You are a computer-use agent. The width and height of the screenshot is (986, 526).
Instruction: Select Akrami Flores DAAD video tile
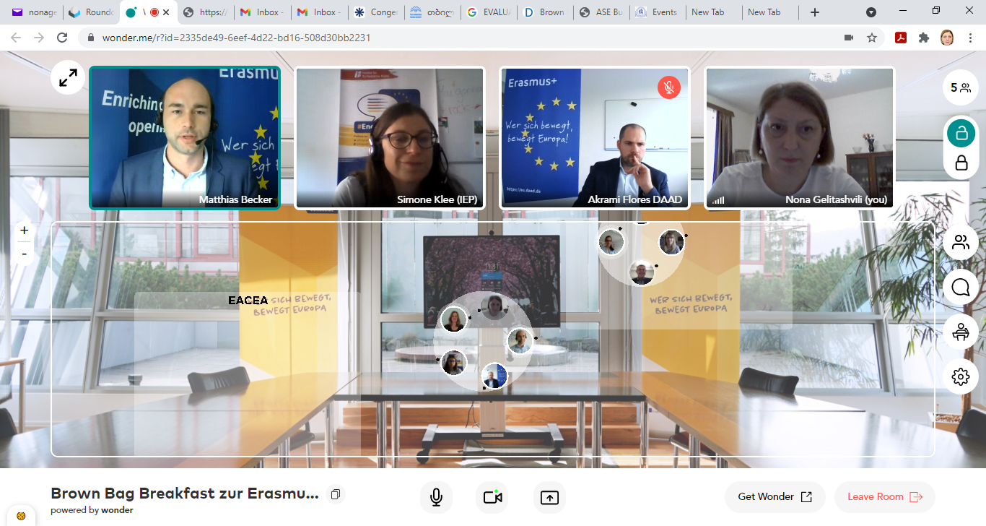click(x=595, y=138)
